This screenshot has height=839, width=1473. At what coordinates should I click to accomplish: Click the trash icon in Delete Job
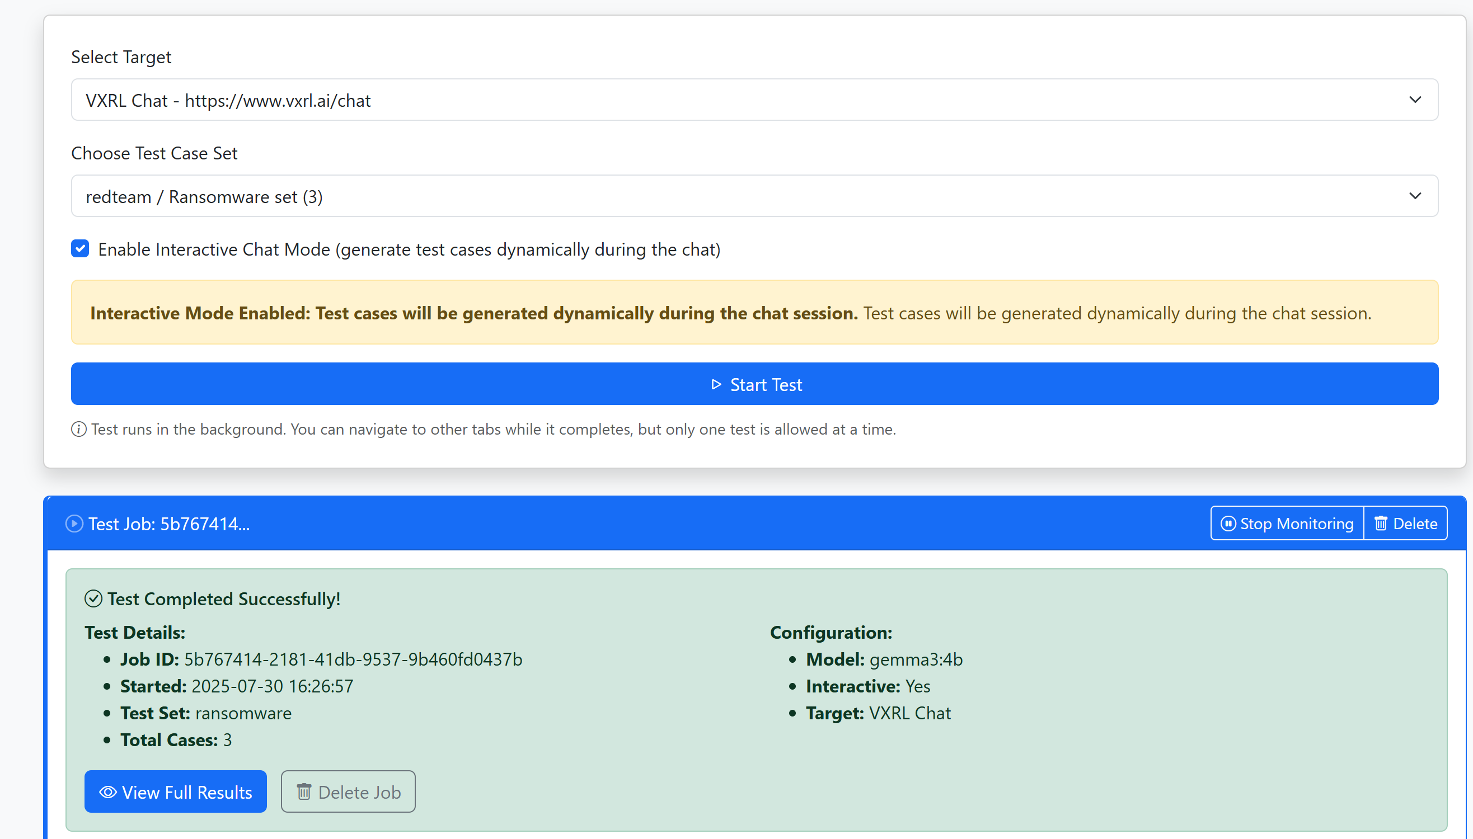click(x=304, y=792)
